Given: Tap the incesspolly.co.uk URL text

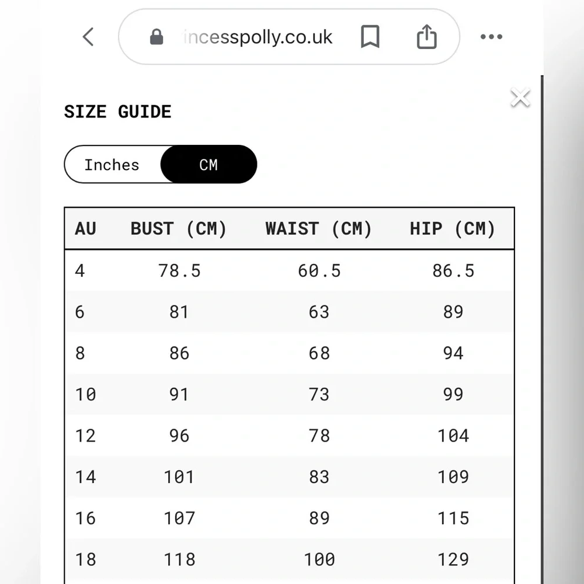Looking at the screenshot, I should (x=258, y=37).
